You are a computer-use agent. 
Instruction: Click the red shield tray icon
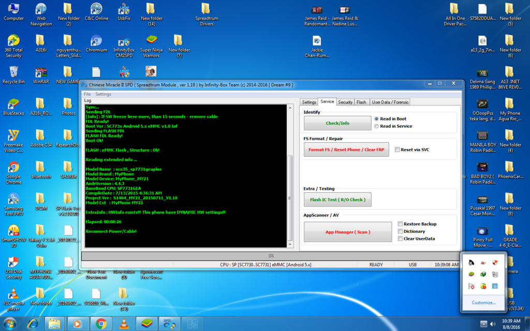[495, 262]
